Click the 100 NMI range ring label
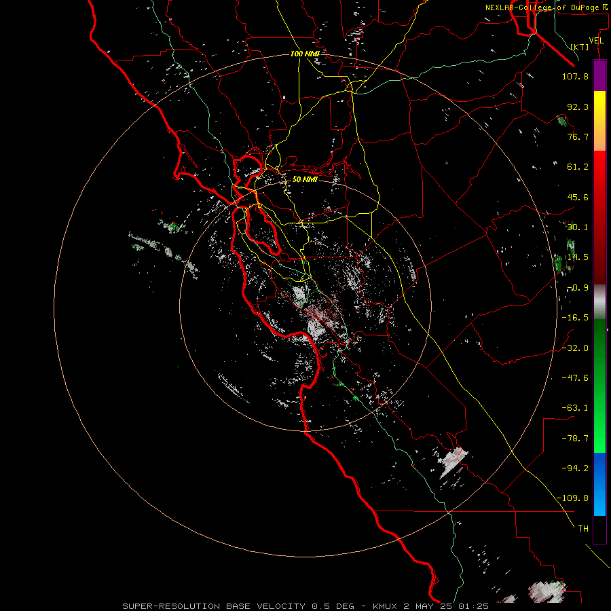Image resolution: width=611 pixels, height=611 pixels. [x=305, y=54]
